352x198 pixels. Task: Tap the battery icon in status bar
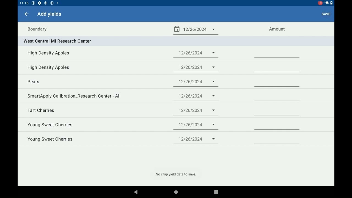(x=331, y=3)
